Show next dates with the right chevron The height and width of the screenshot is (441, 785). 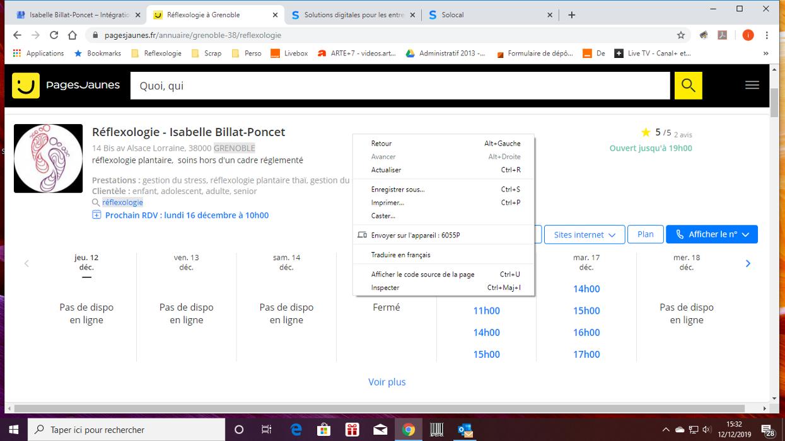748,263
